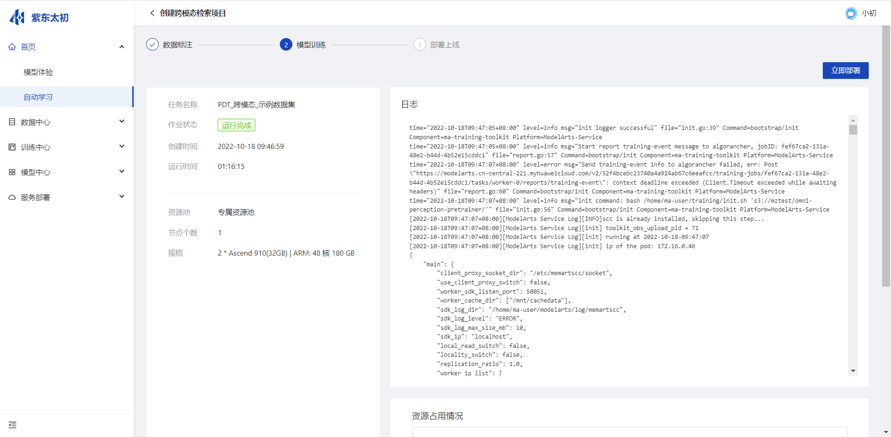The height and width of the screenshot is (437, 891).
Task: Click the 立即部署 button
Action: coord(846,71)
